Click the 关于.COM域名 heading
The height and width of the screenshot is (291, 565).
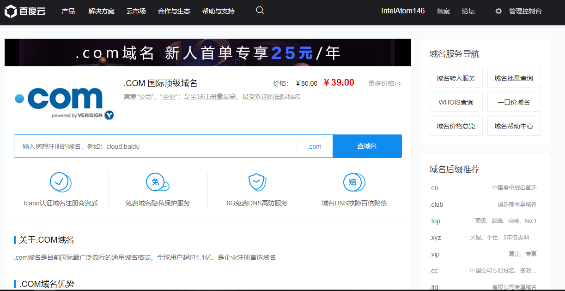pyautogui.click(x=46, y=240)
